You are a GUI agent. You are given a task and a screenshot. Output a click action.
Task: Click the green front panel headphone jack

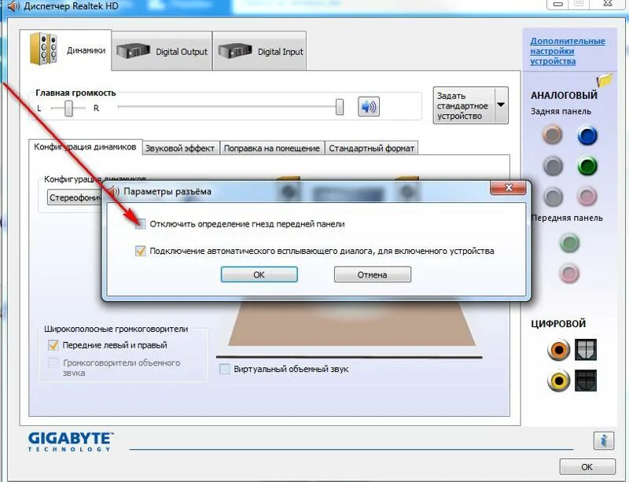pyautogui.click(x=569, y=243)
